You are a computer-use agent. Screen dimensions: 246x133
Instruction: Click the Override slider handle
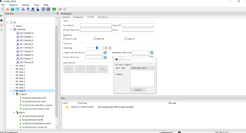click(97, 48)
